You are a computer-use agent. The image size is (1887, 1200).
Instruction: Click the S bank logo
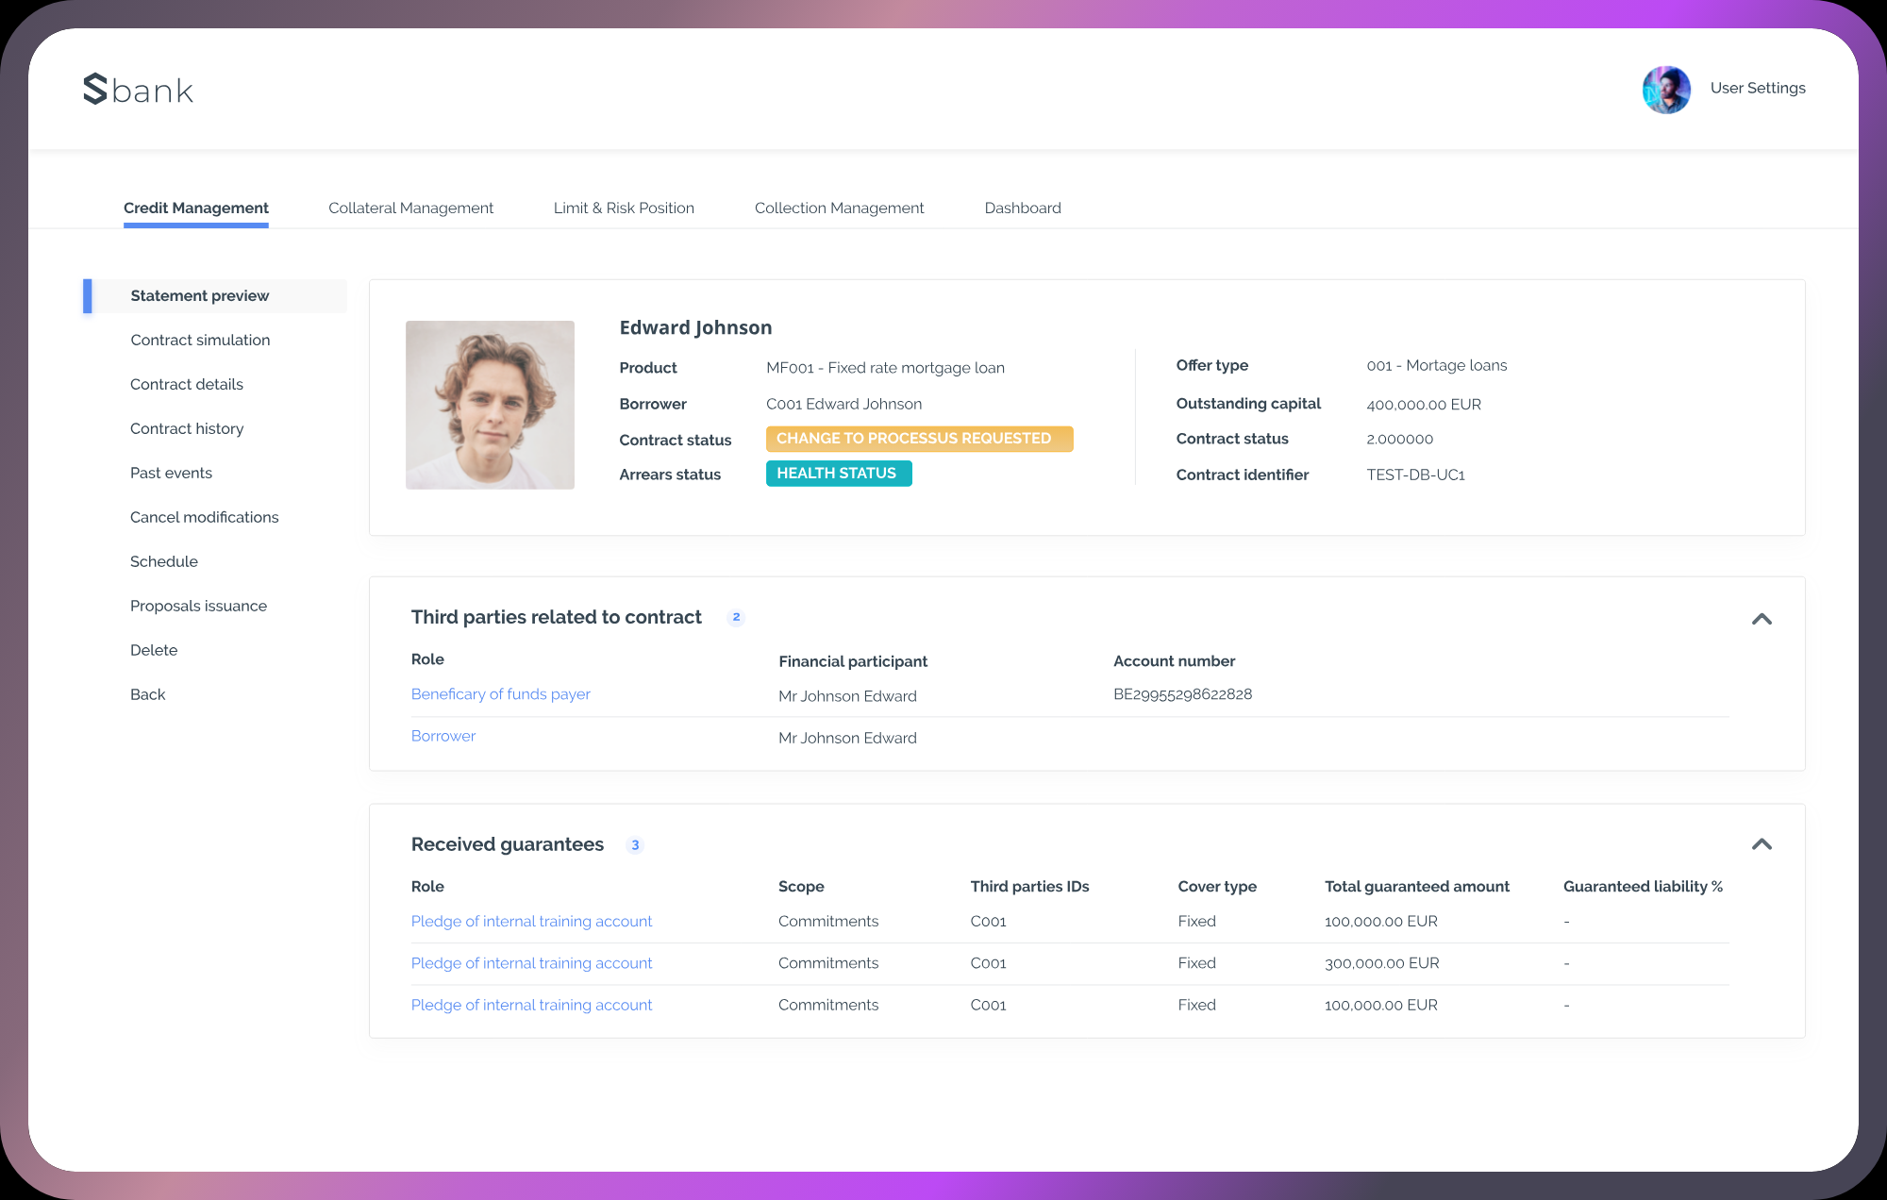[x=138, y=88]
